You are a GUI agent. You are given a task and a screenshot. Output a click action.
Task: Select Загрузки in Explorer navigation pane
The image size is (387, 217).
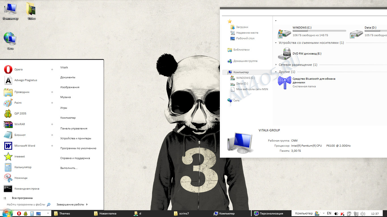239,27
